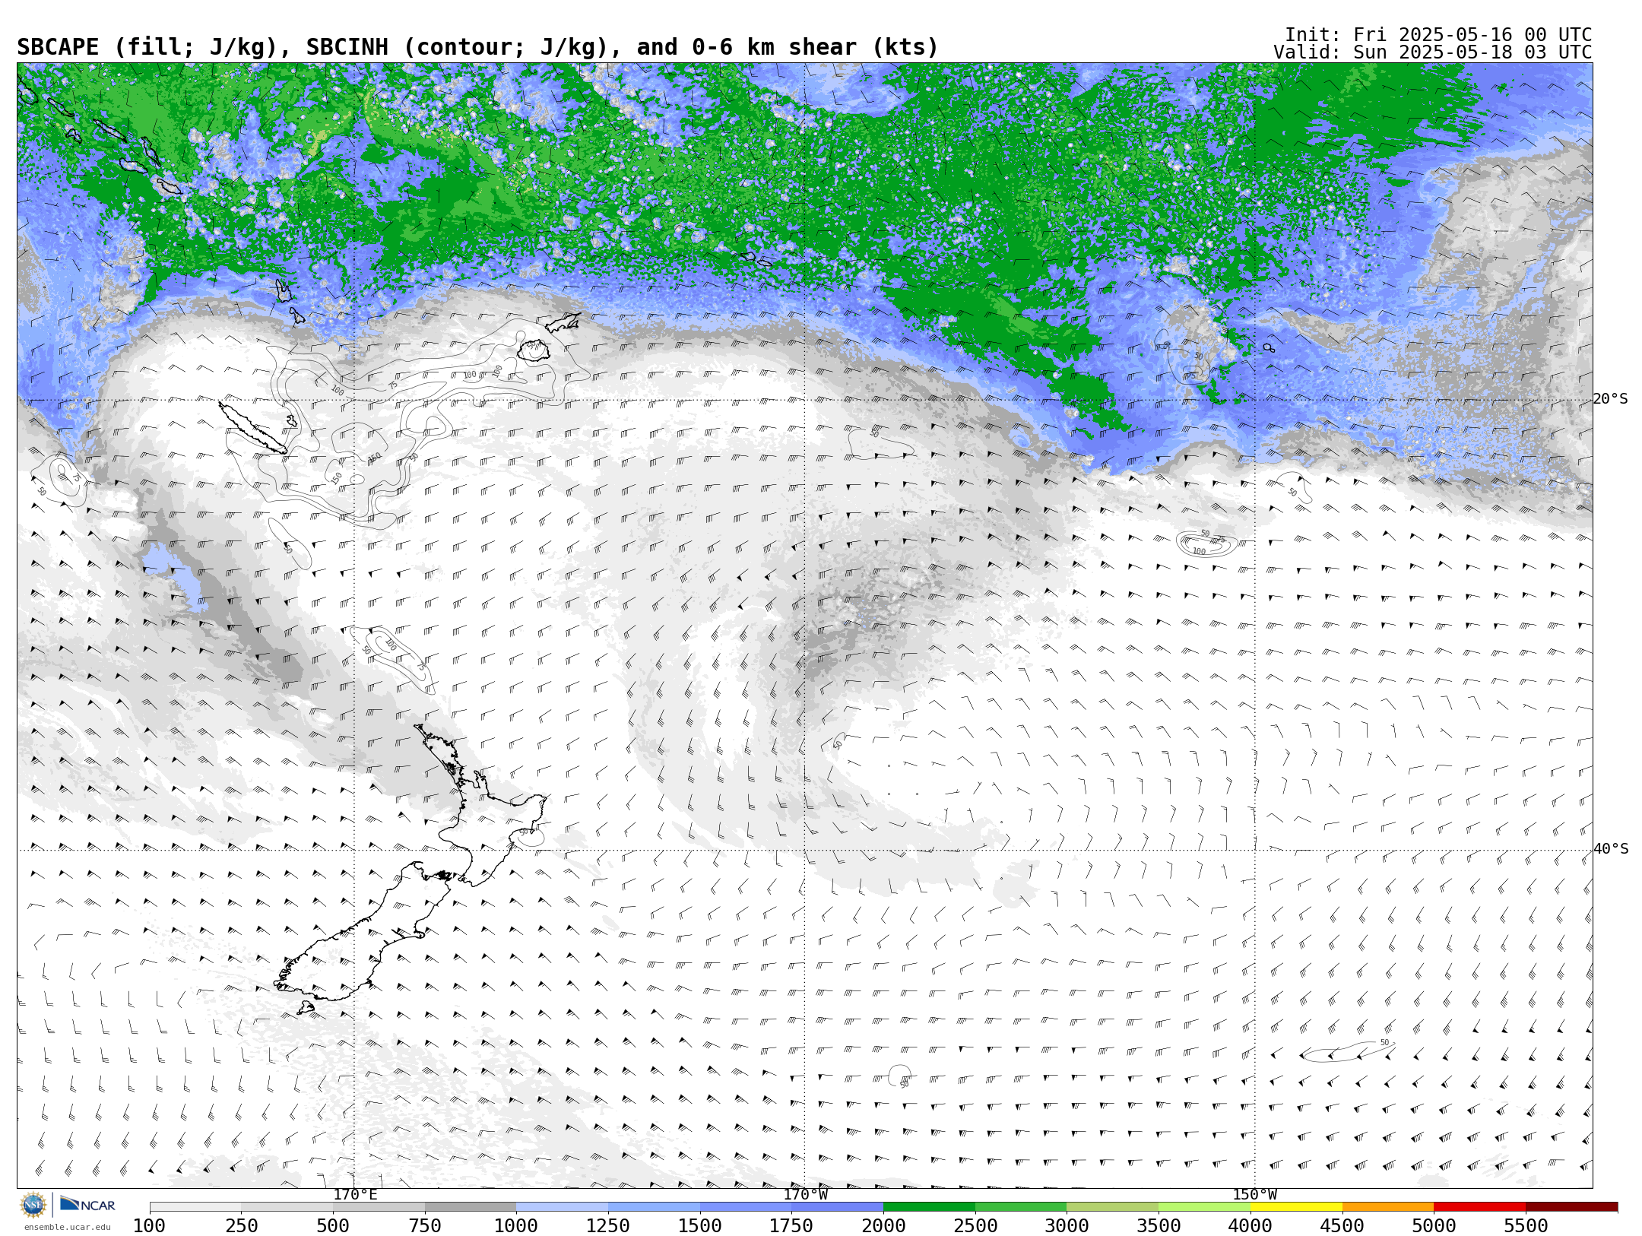Viewport: 1642px width, 1236px height.
Task: Click the colorbar label 5500
Action: pos(1526,1226)
